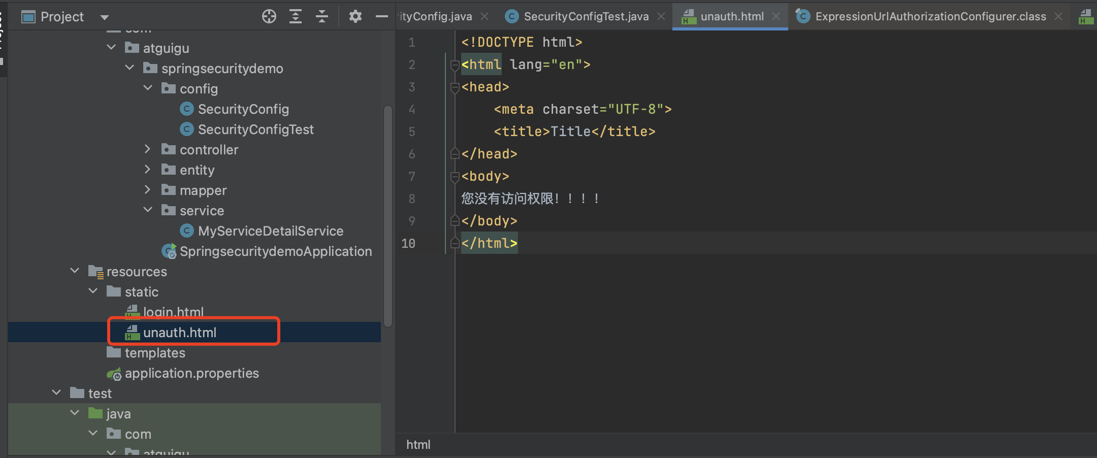This screenshot has width=1097, height=458.
Task: Collapse the resources folder
Action: coord(75,271)
